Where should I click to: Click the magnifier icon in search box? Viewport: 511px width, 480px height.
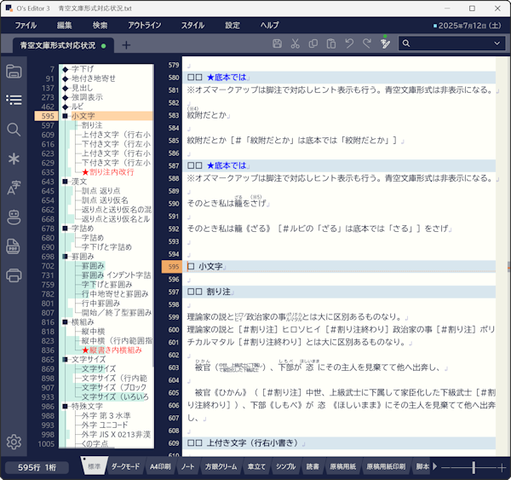pyautogui.click(x=406, y=43)
